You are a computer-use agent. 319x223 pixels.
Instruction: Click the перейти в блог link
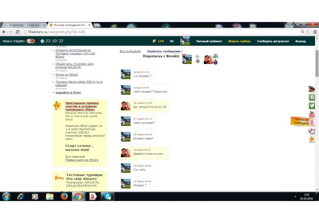(68, 92)
